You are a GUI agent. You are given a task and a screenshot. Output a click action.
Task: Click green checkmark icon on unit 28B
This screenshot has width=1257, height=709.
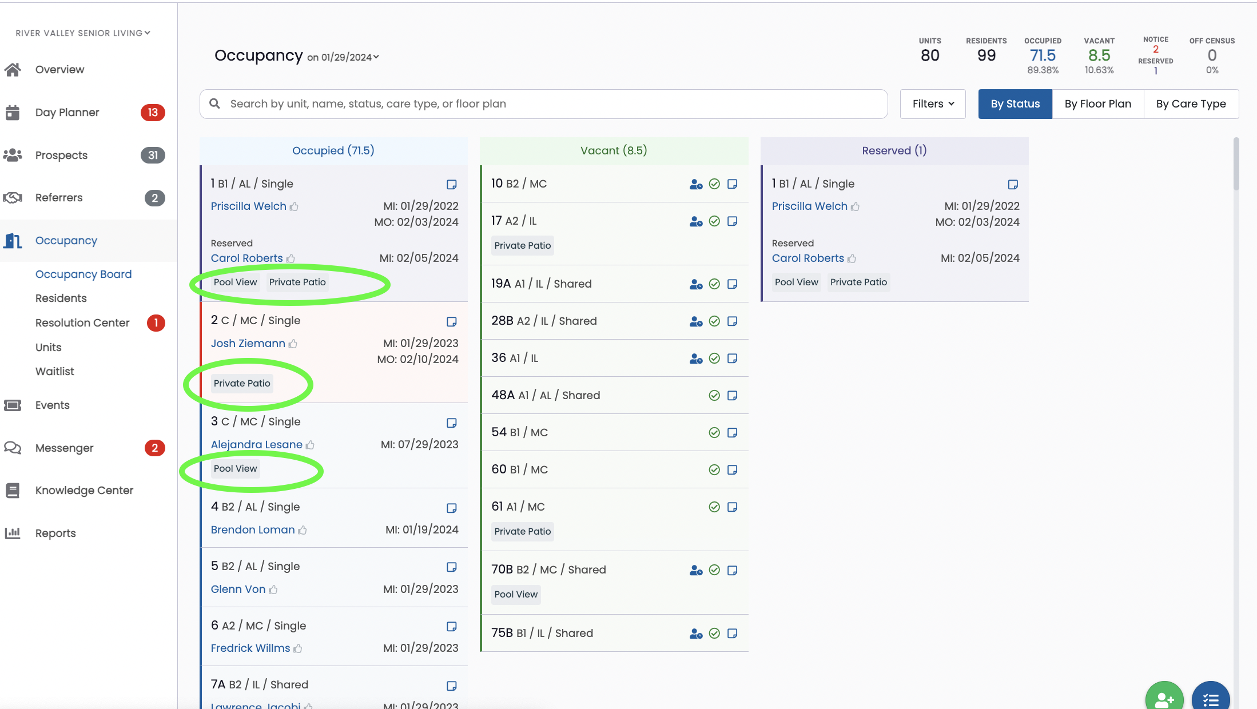point(714,321)
